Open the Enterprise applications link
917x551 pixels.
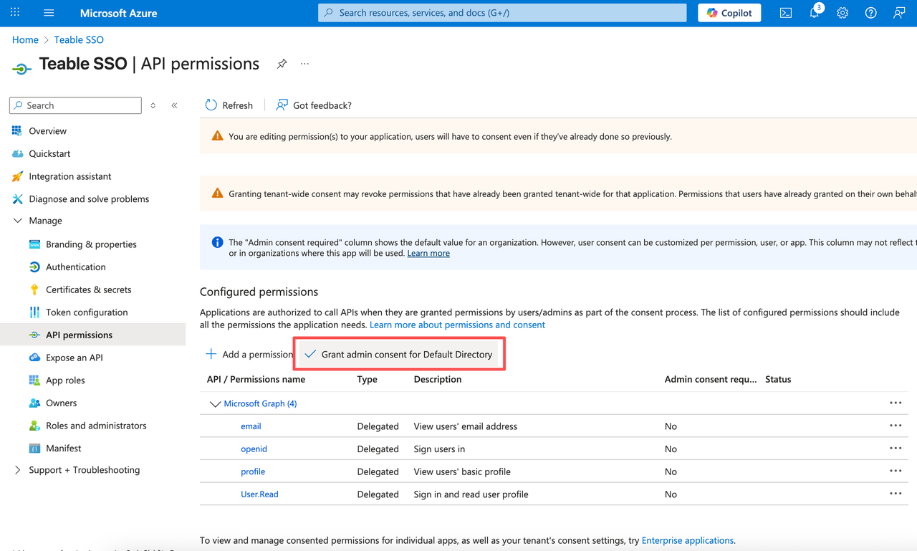688,540
